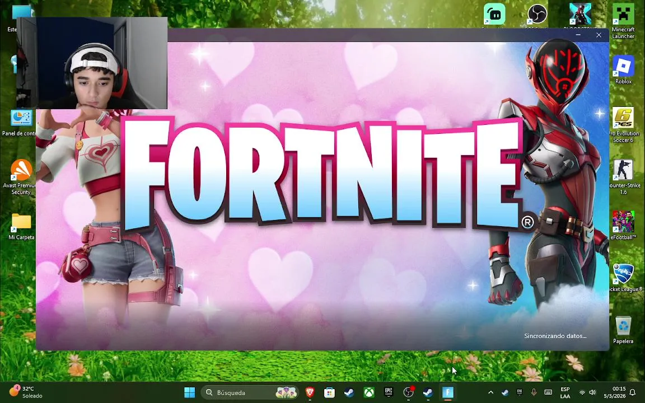Expand the hidden system tray icons chevron
This screenshot has width=645, height=403.
coord(490,392)
